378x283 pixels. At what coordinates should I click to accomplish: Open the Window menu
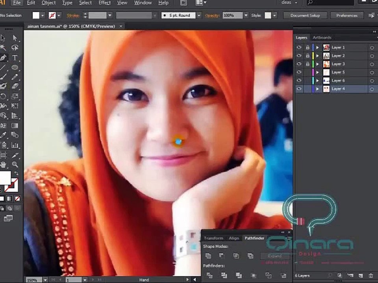pyautogui.click(x=143, y=3)
